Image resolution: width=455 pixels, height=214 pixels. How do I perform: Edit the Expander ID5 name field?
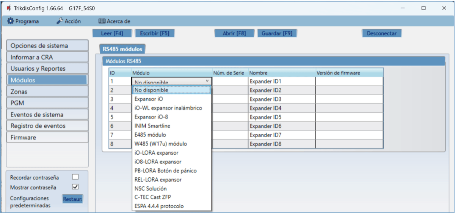tap(281, 117)
